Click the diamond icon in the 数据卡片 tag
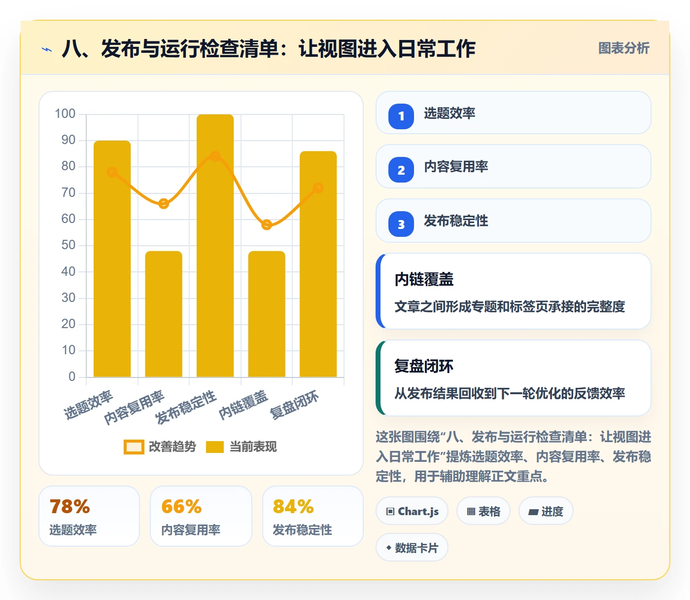Viewport: 690px width, 600px height. tap(389, 548)
